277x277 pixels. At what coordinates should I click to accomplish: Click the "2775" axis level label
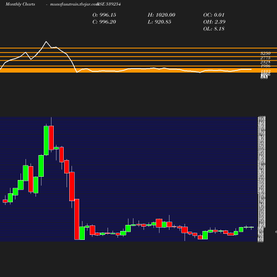(265, 58)
